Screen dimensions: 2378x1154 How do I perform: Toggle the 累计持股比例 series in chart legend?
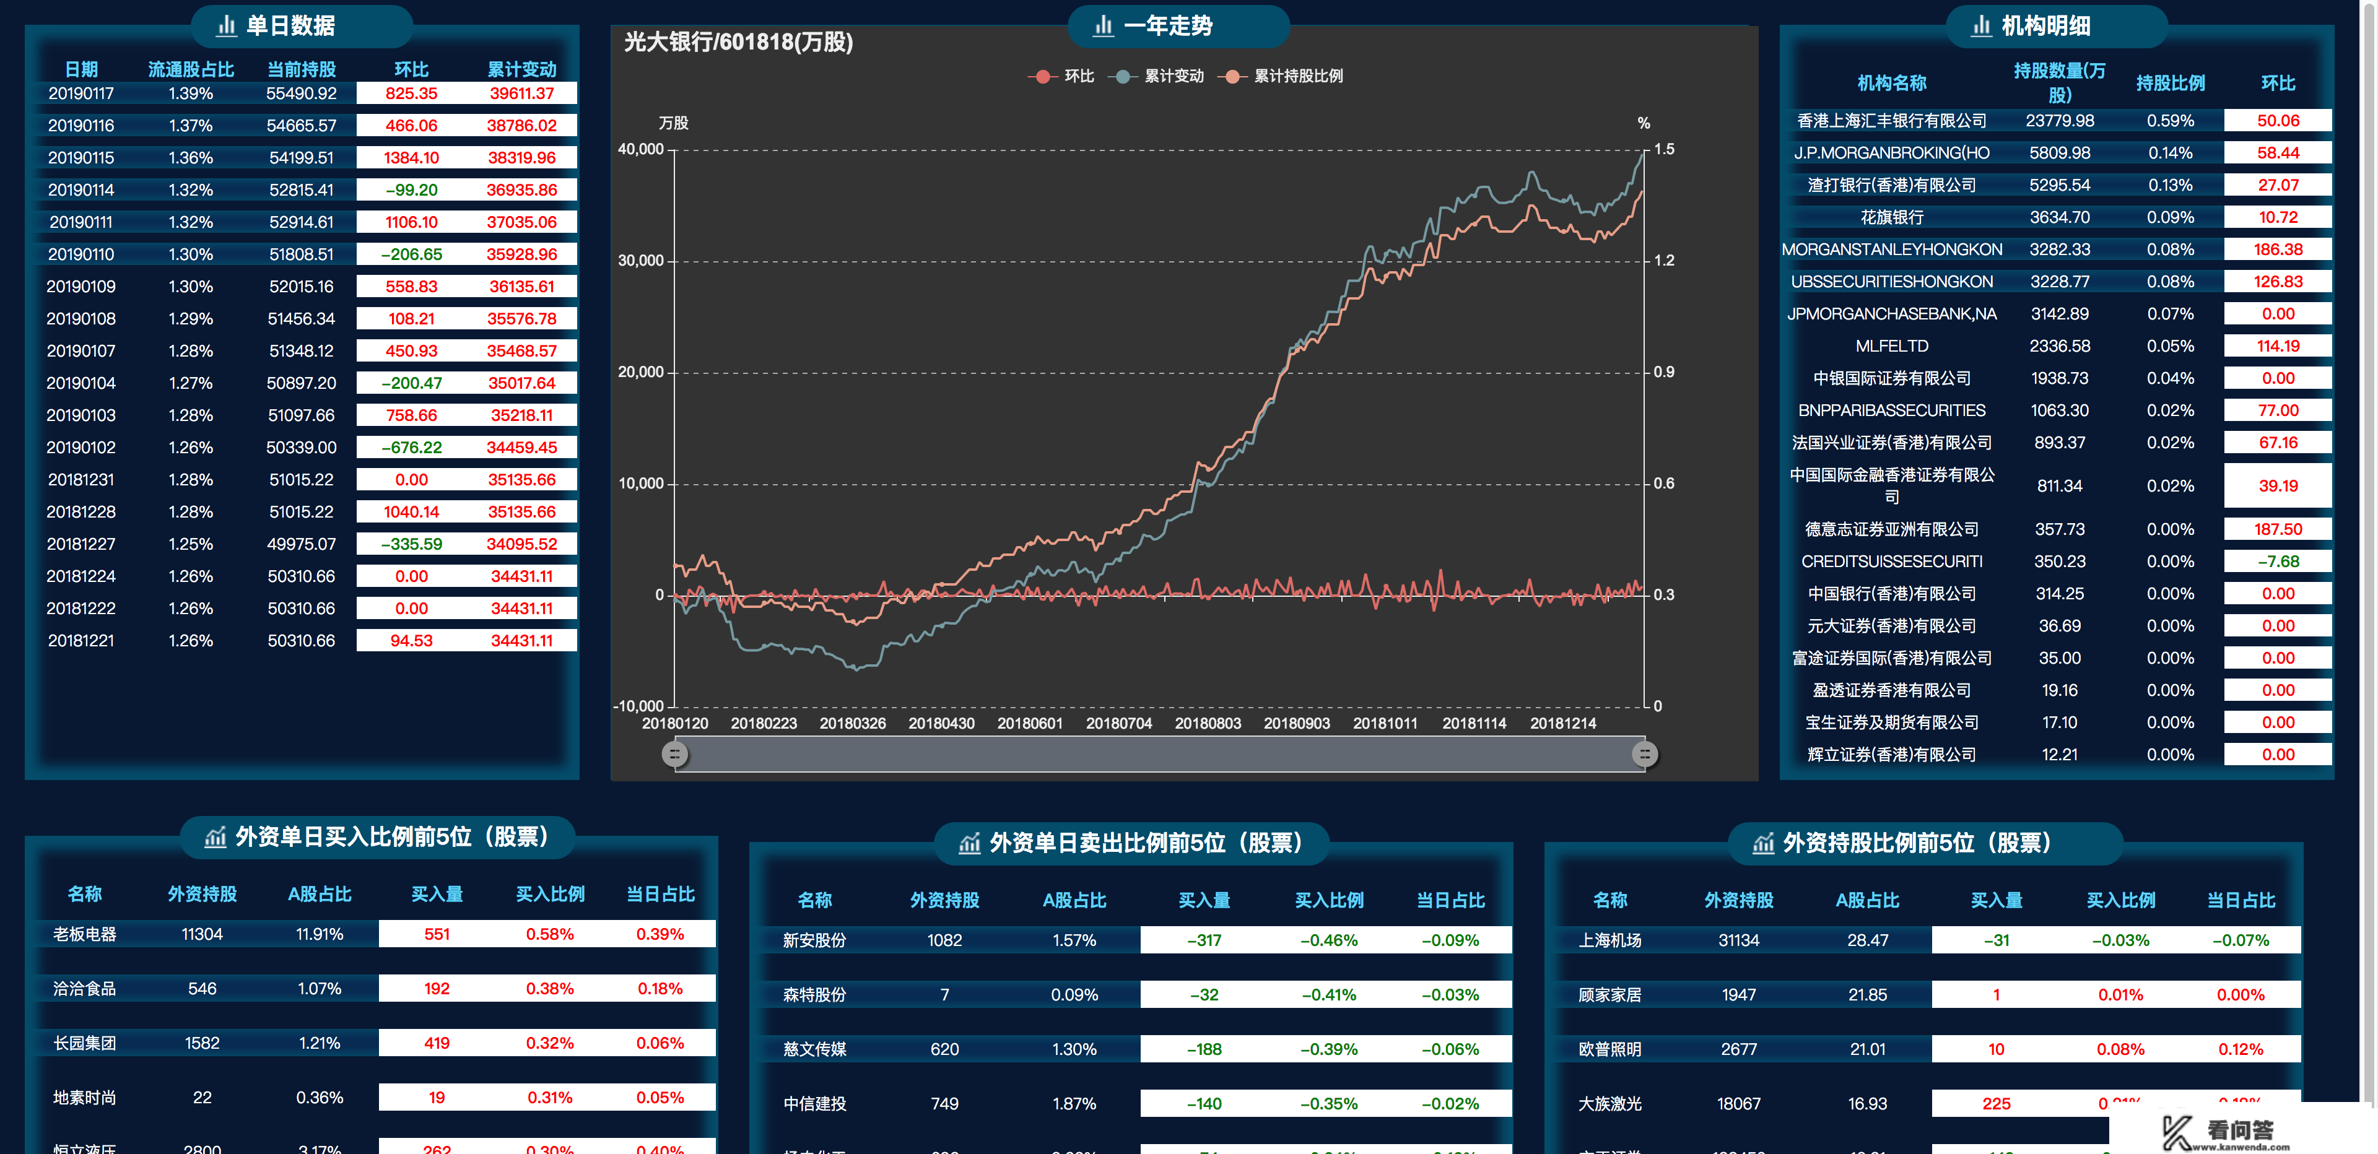click(1281, 77)
